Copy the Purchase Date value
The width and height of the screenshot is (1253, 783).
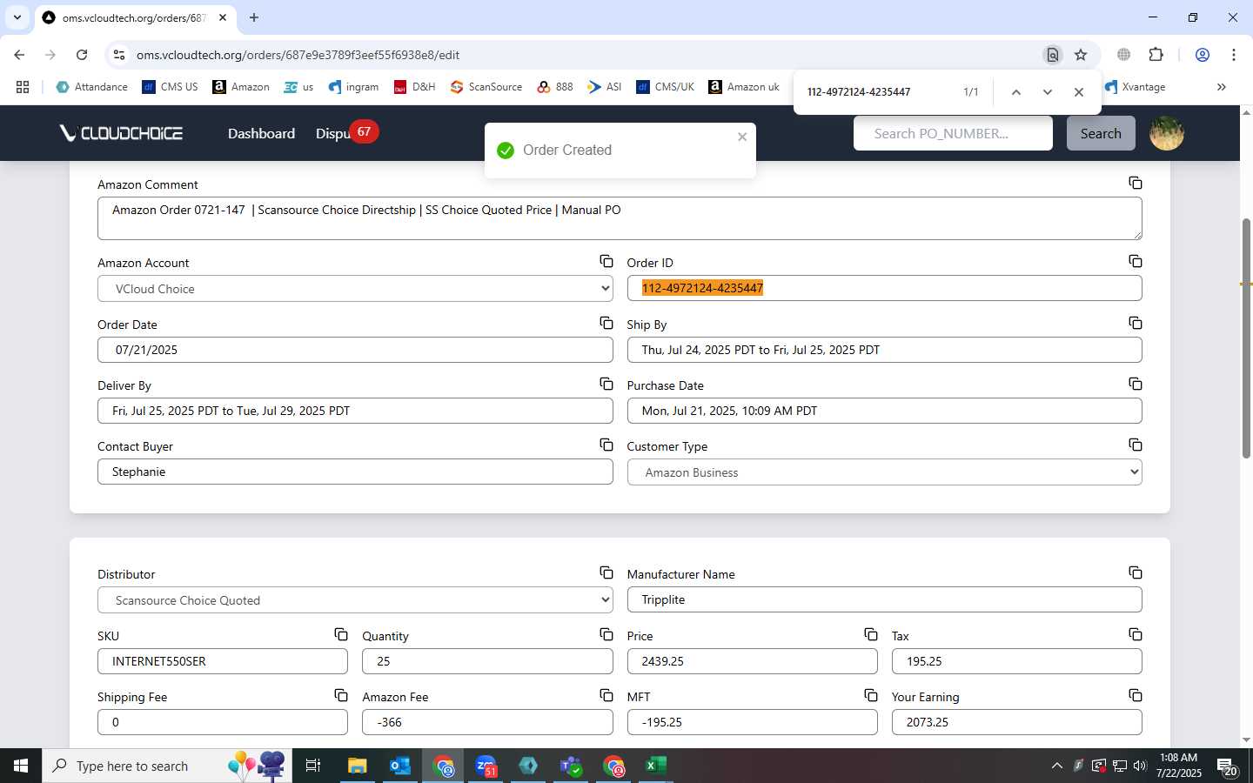point(1136,384)
